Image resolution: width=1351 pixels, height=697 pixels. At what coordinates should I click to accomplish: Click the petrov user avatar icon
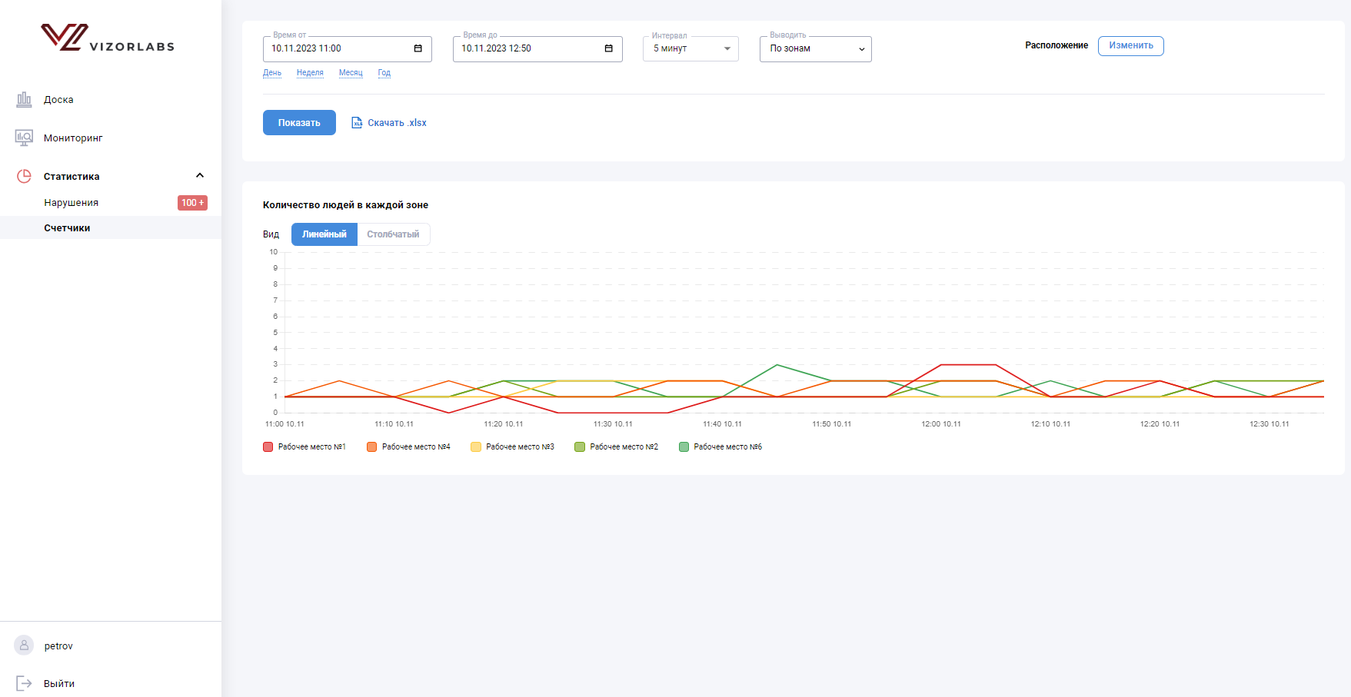(x=24, y=646)
